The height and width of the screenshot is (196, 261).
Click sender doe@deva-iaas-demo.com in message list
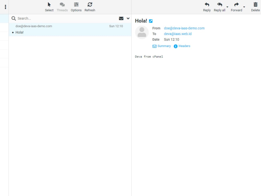[x=34, y=26]
